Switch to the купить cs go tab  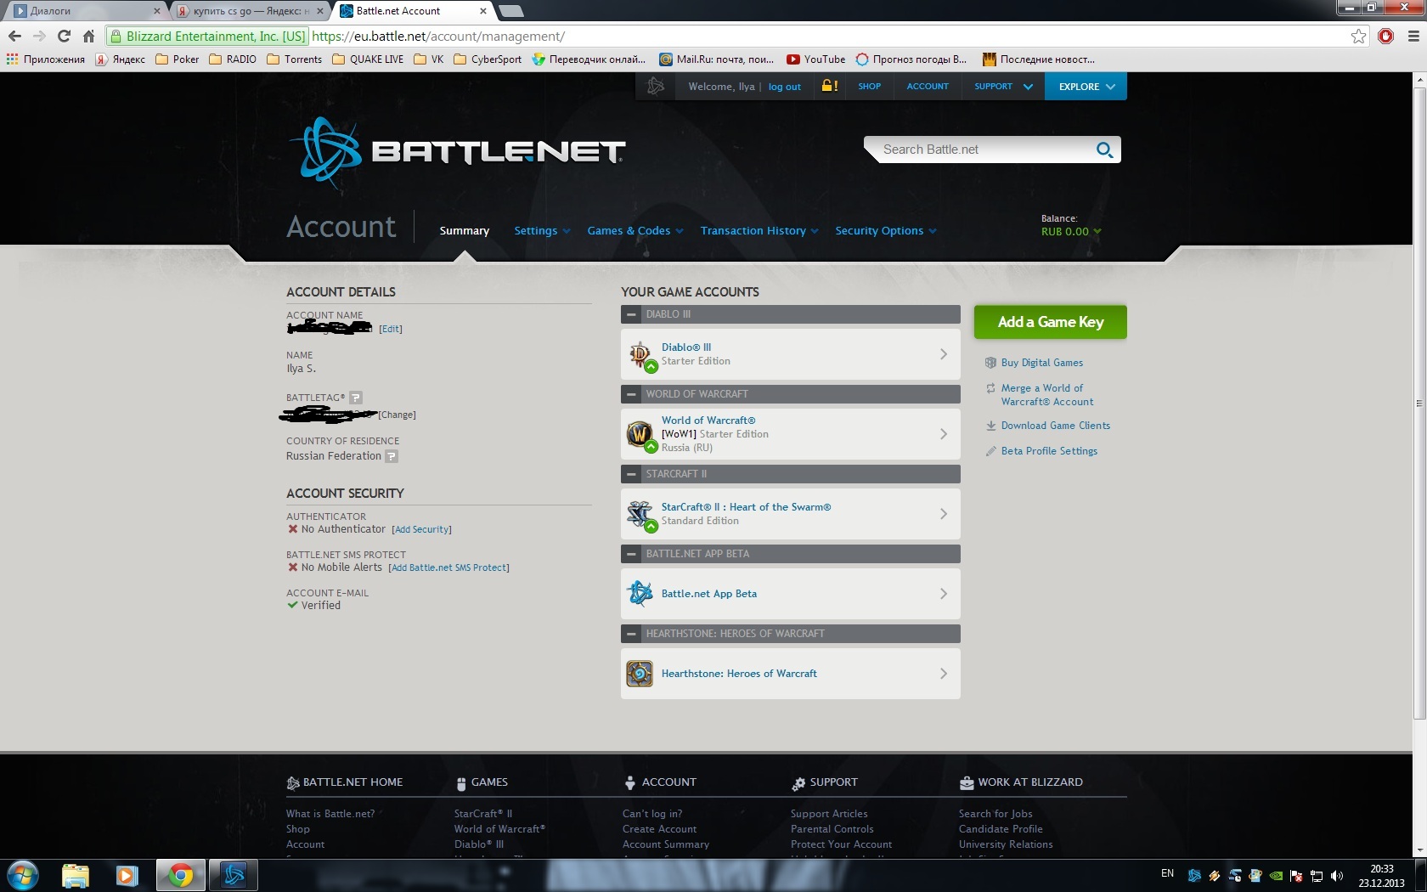click(x=251, y=11)
